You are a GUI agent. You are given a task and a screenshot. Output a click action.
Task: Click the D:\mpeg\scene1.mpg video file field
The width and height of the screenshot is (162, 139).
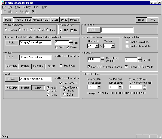35,57
